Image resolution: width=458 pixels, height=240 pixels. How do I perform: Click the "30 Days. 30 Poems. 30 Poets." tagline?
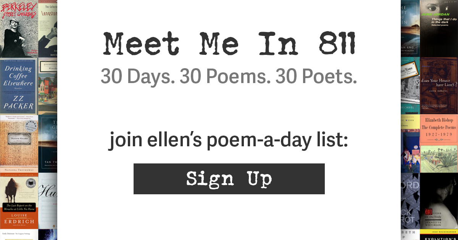pos(229,77)
